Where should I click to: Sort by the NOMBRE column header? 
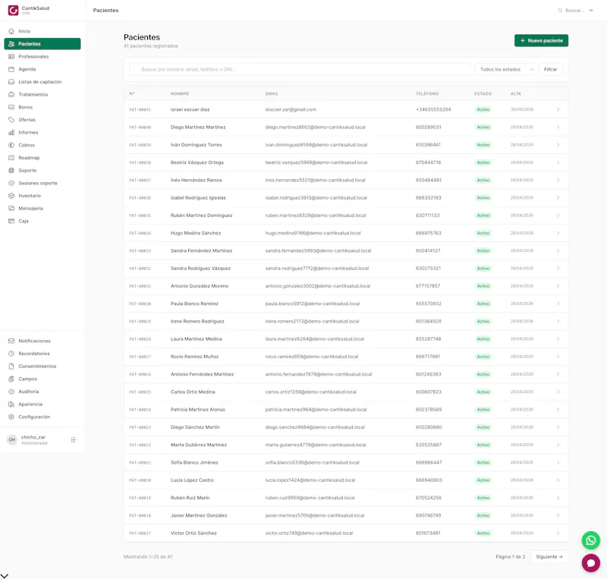click(180, 94)
